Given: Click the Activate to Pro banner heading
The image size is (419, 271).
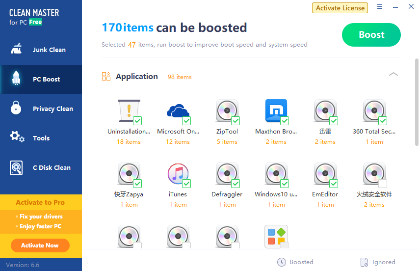Looking at the screenshot, I should (x=40, y=202).
